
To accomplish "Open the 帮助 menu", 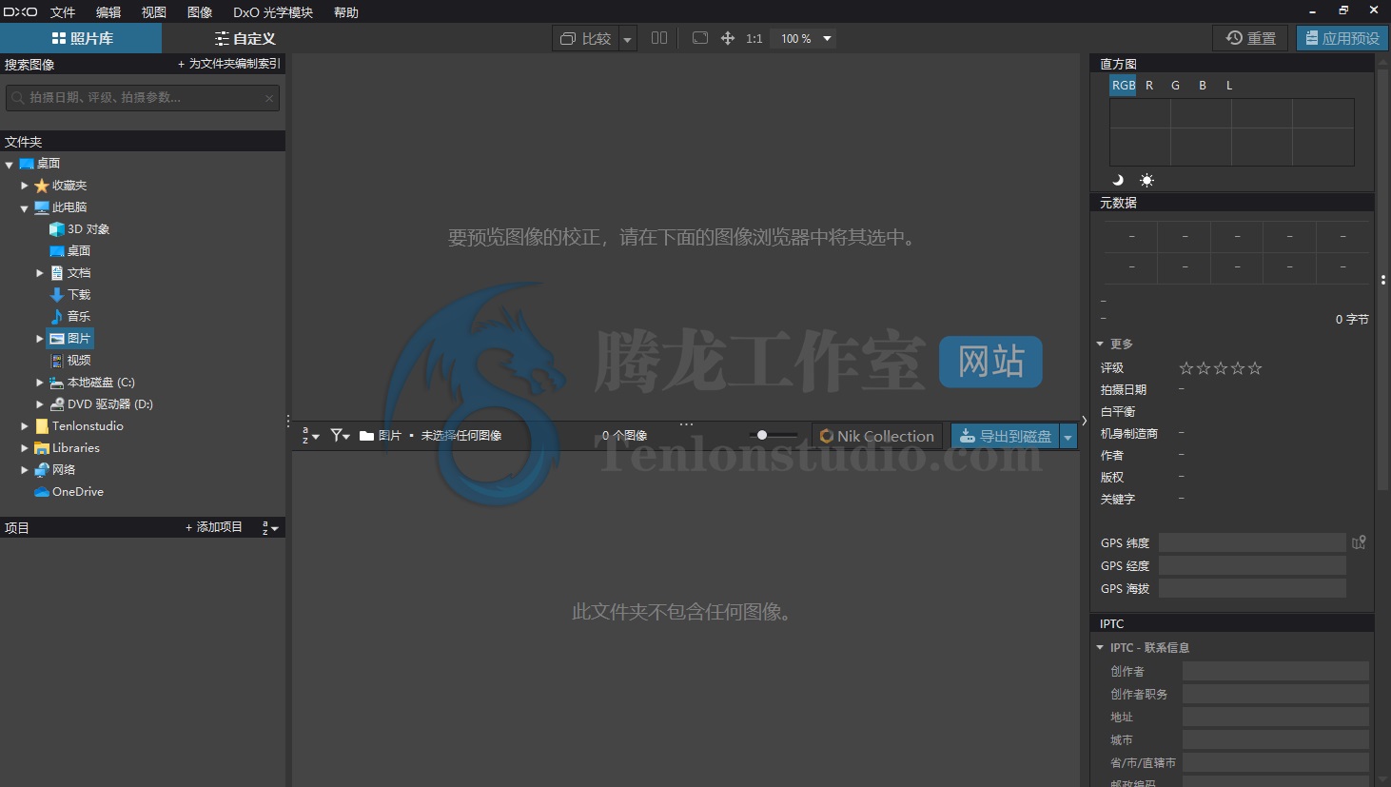I will coord(346,12).
